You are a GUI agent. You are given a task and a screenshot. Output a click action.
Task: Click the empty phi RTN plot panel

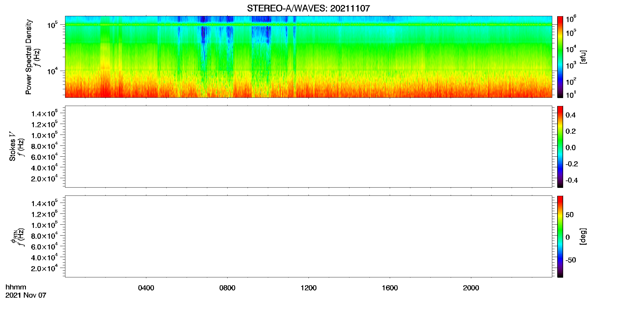coord(308,236)
